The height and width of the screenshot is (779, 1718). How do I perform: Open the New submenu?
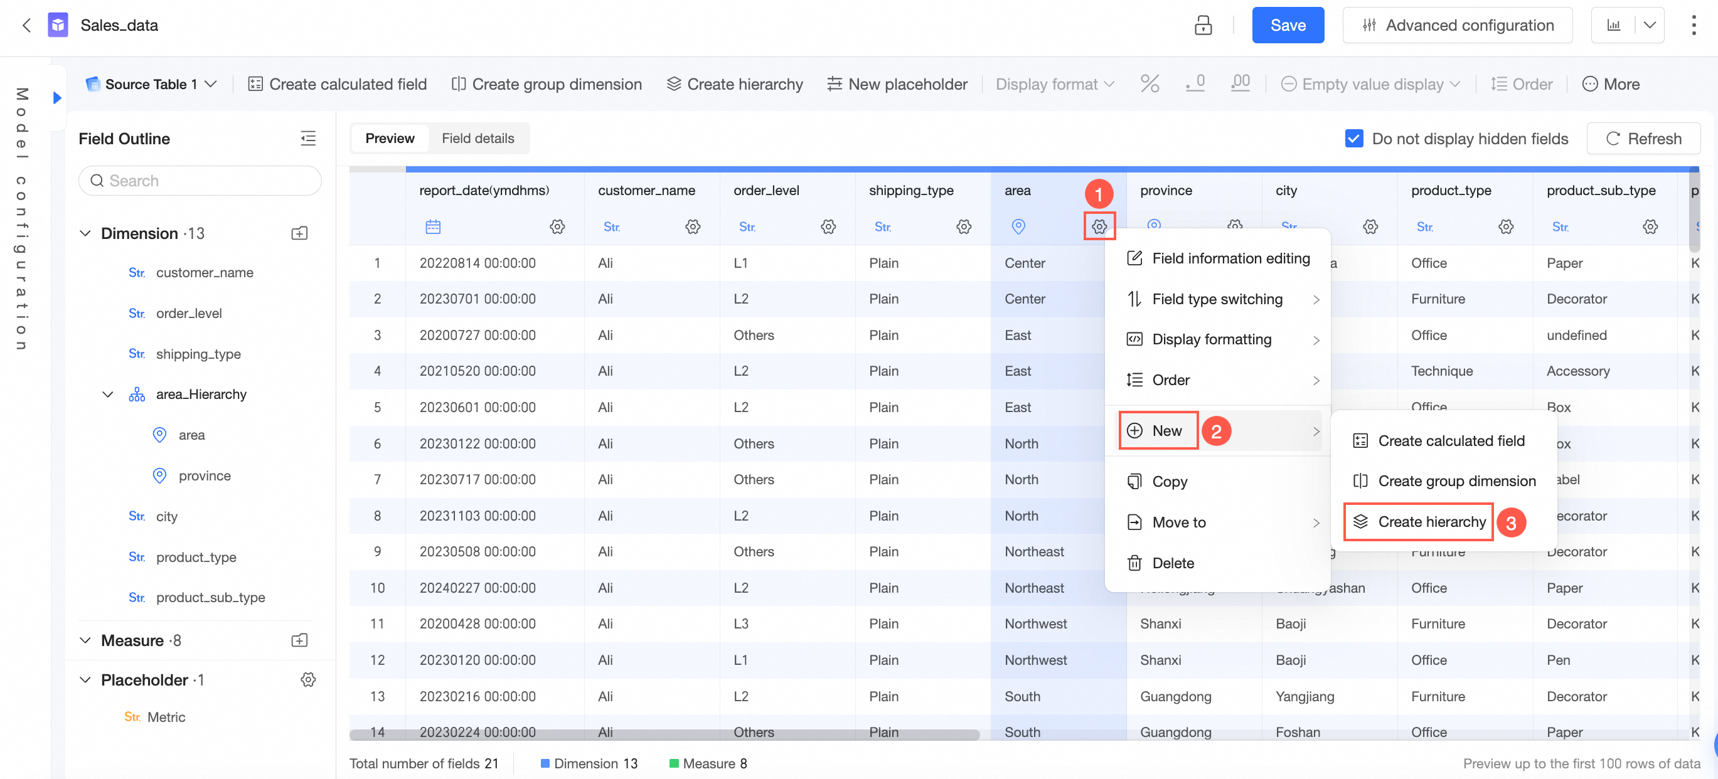click(1218, 431)
